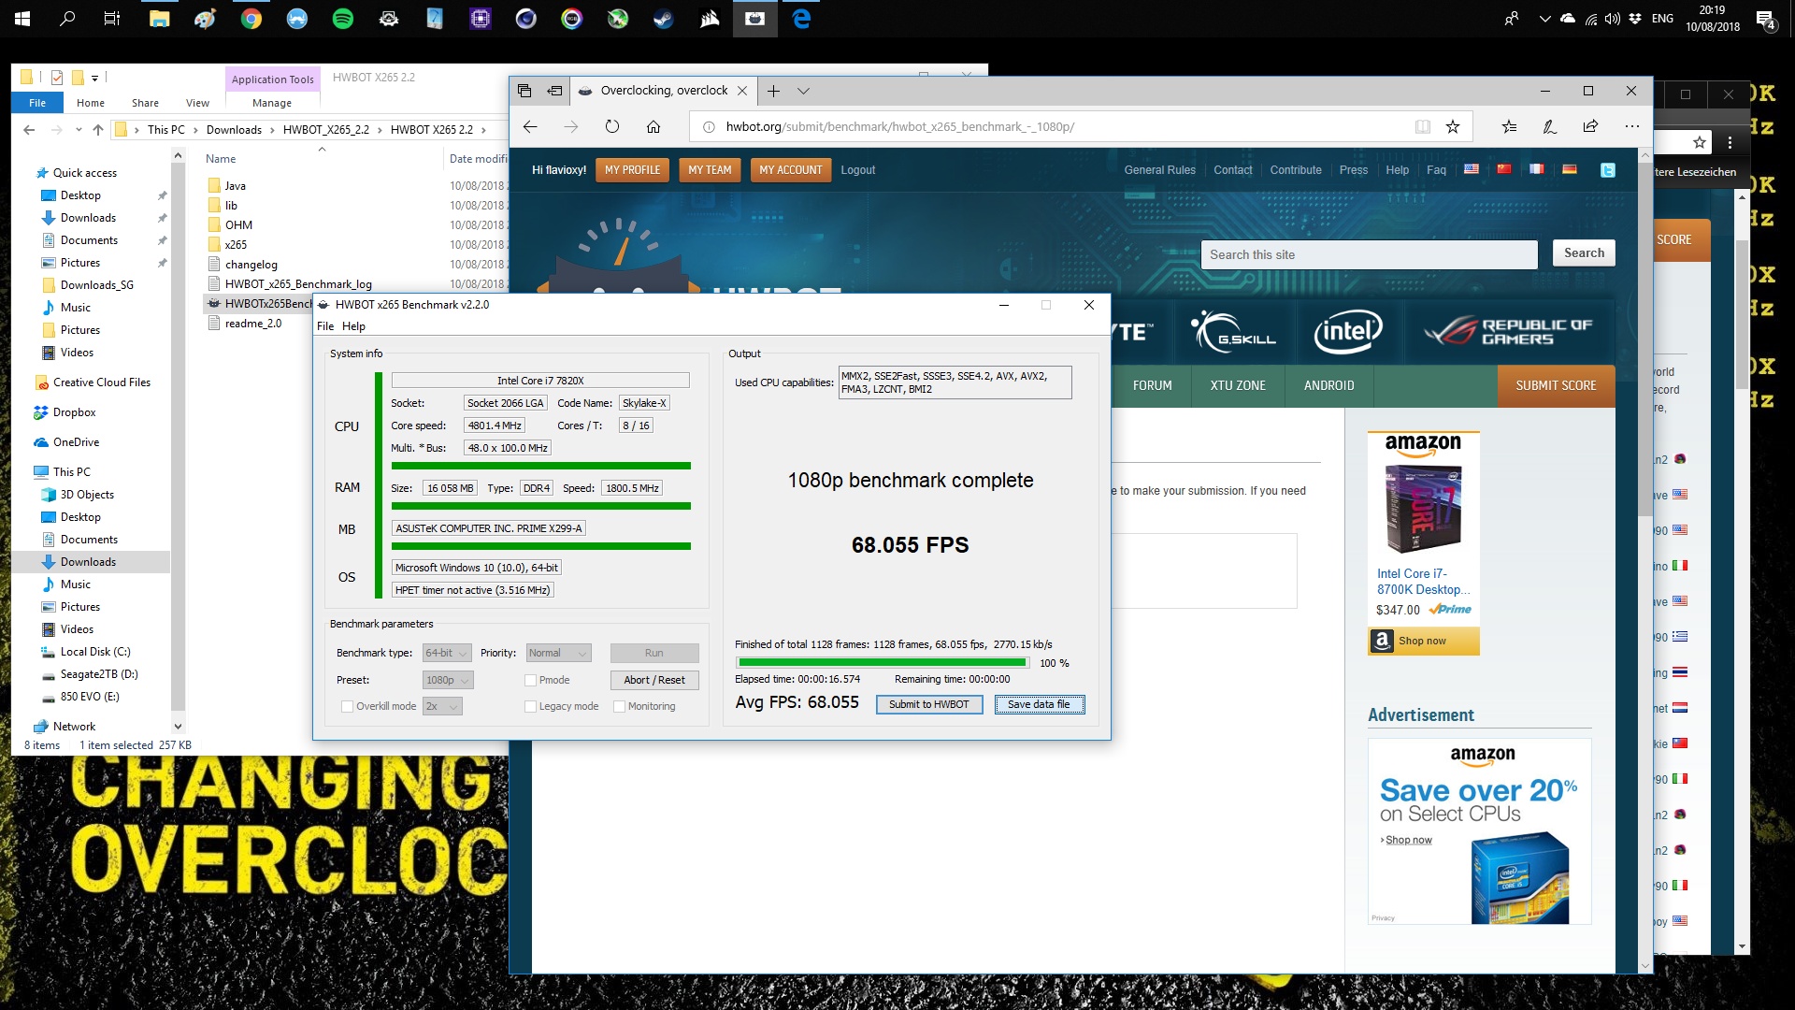Select readme_2.0 file in Explorer

click(x=252, y=324)
